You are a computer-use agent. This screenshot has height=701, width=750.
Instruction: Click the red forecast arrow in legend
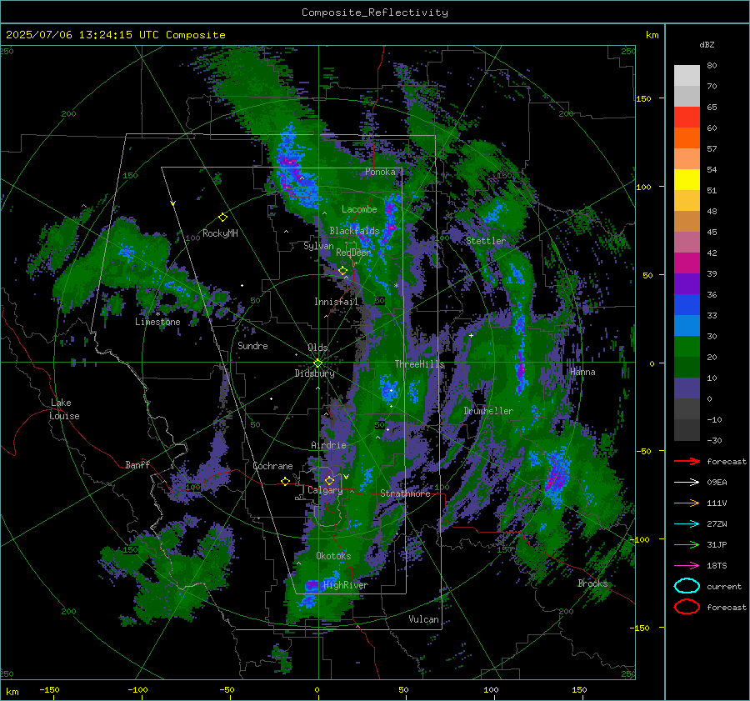coord(687,461)
